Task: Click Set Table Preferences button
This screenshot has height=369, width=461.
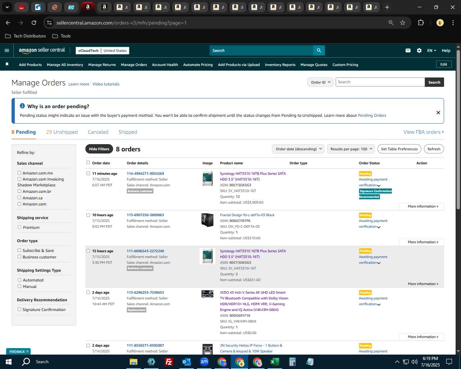Action: [399, 149]
